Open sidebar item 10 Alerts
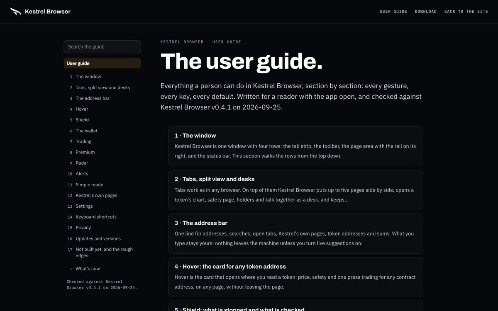The image size is (498, 311). coord(102,174)
